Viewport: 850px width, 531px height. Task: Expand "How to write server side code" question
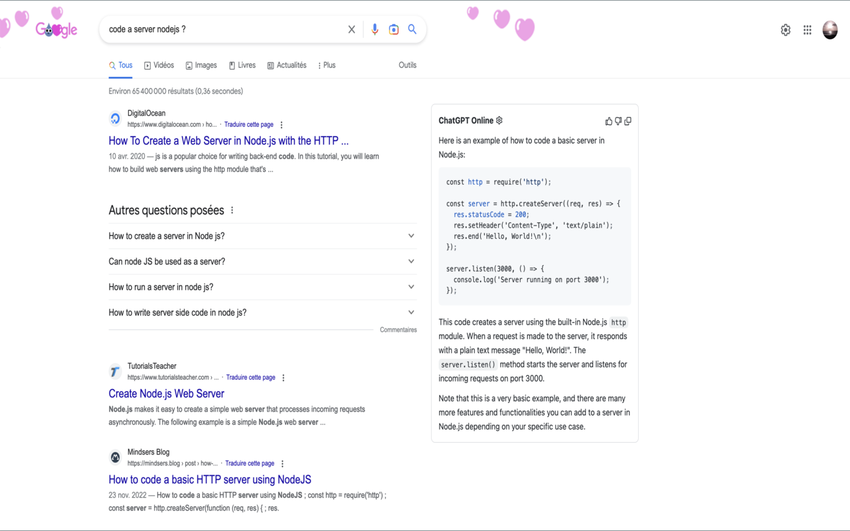(x=262, y=313)
